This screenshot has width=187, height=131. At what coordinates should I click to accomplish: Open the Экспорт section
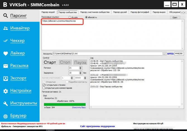tap(18, 78)
